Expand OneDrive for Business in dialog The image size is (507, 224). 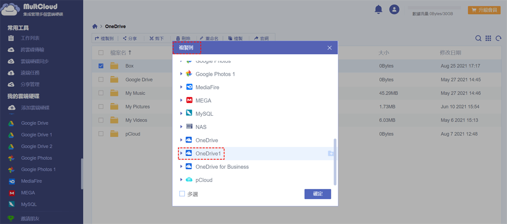181,166
